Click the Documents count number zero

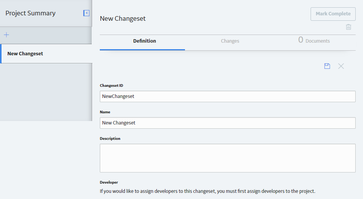click(x=301, y=40)
